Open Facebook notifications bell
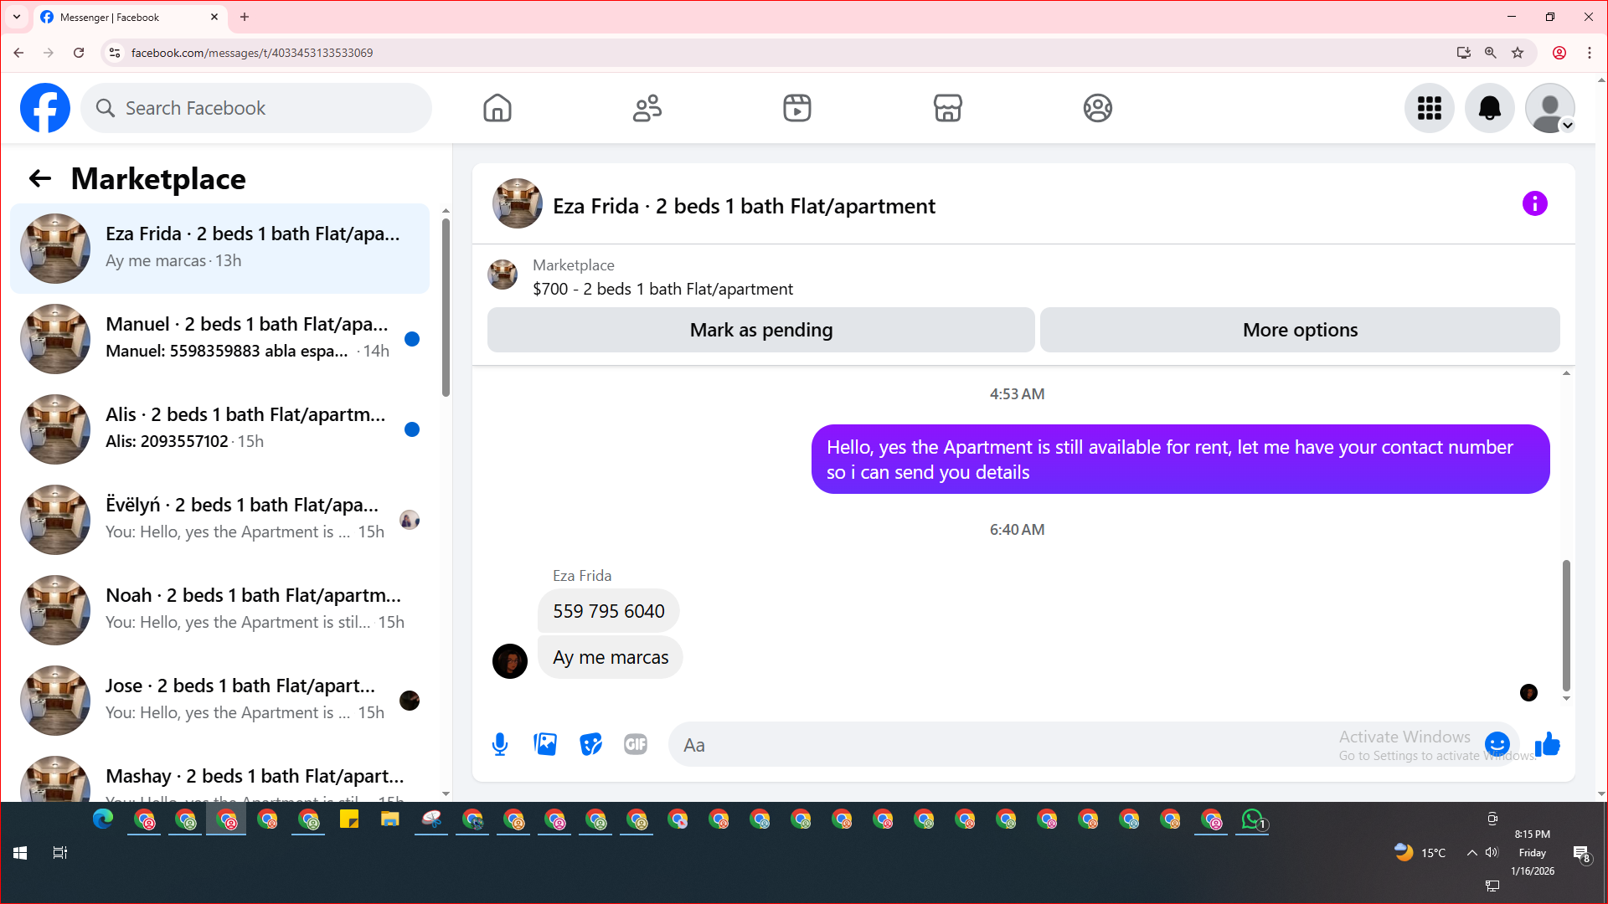Viewport: 1608px width, 904px height. tap(1489, 108)
